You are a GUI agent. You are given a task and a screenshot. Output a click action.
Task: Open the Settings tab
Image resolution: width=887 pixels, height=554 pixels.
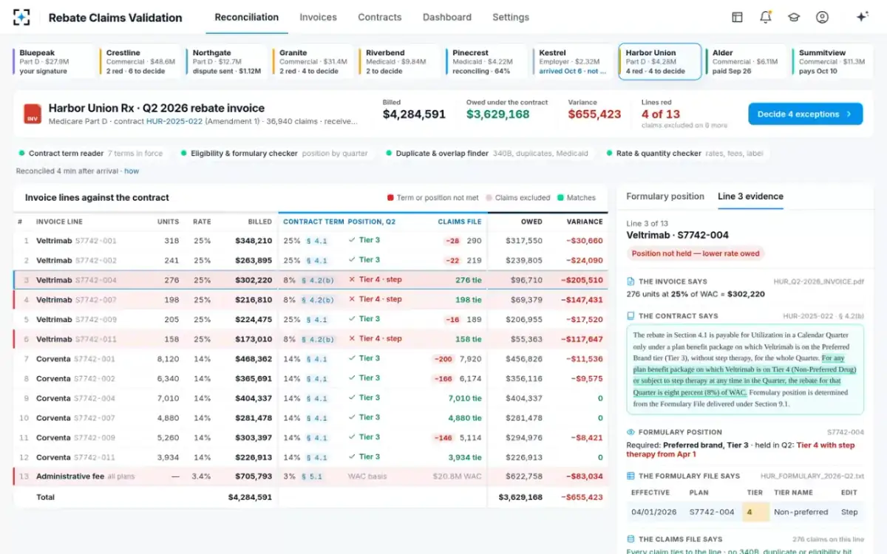point(511,17)
